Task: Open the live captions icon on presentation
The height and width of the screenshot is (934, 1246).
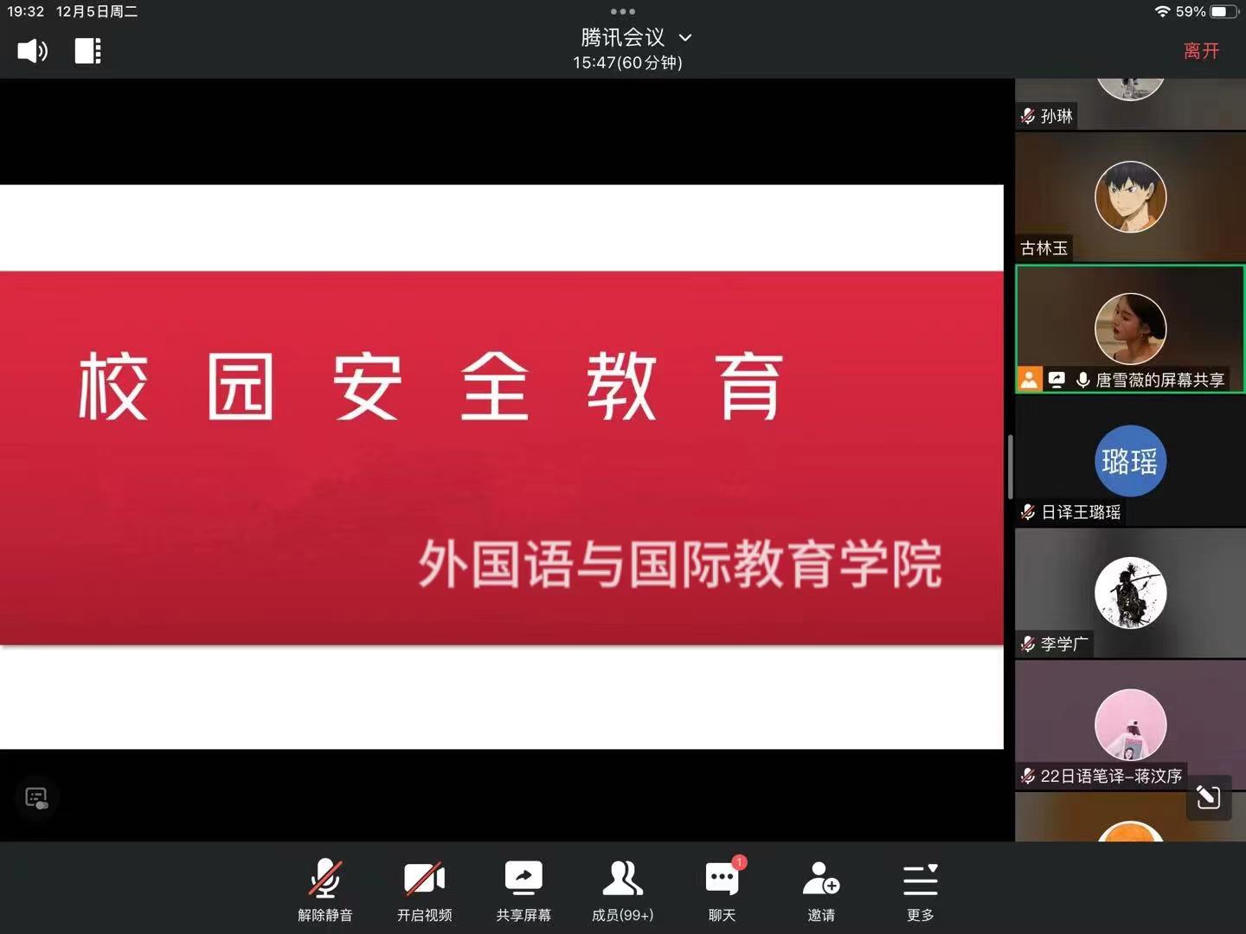Action: point(36,797)
